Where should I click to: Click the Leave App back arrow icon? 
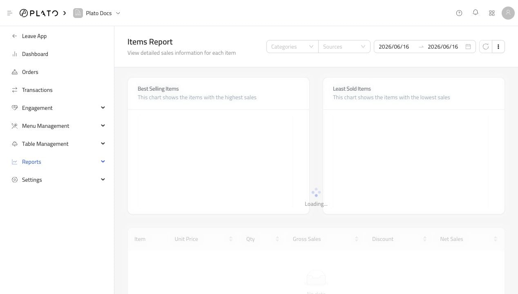point(15,36)
